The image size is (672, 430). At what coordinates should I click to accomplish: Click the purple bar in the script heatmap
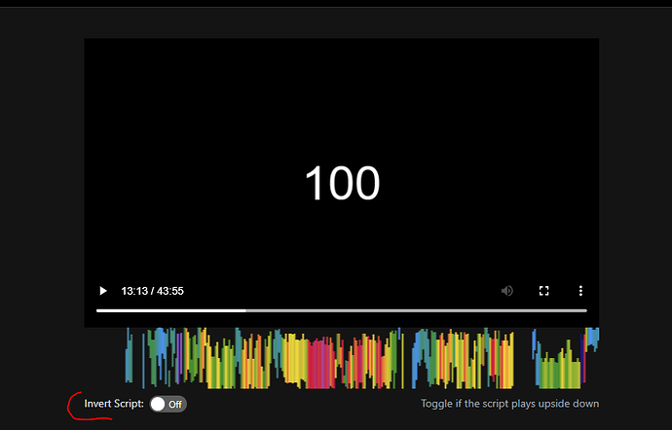[x=180, y=350]
